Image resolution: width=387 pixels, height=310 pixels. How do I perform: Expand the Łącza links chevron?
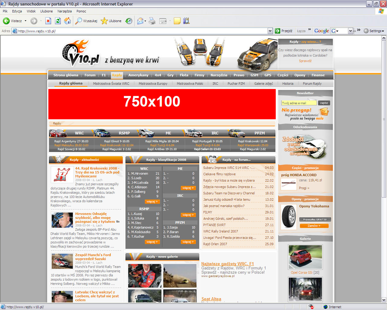pos(309,29)
